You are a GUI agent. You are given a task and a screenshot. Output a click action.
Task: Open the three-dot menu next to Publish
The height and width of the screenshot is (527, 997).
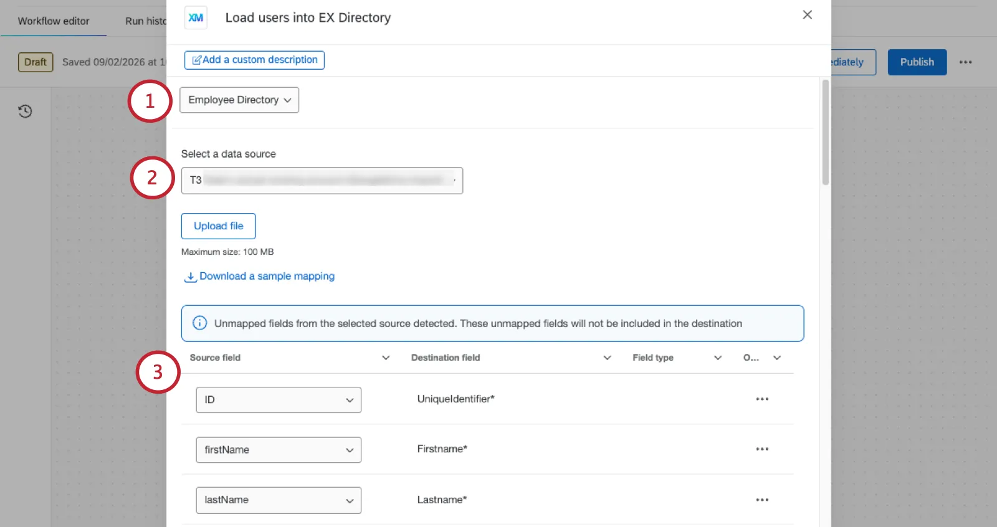point(965,62)
